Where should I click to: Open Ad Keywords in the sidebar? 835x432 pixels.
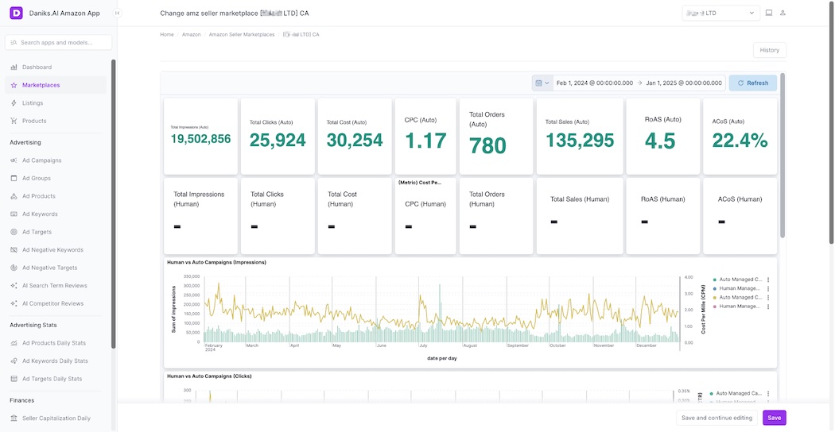(40, 214)
